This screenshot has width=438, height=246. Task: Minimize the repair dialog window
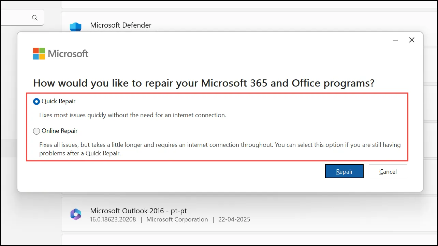pos(395,40)
